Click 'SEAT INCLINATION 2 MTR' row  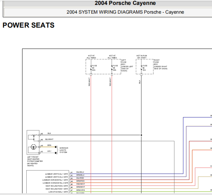[57, 186]
